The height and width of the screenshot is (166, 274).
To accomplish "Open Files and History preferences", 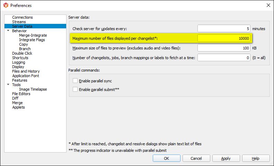I will pos(26,71).
